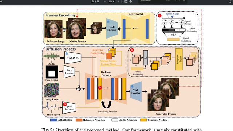This screenshot has width=233, height=131.
Task: Click the rotate page icon
Action: pyautogui.click(x=131, y=1)
